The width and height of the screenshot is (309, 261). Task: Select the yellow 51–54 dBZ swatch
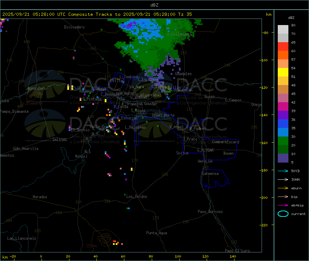283,72
